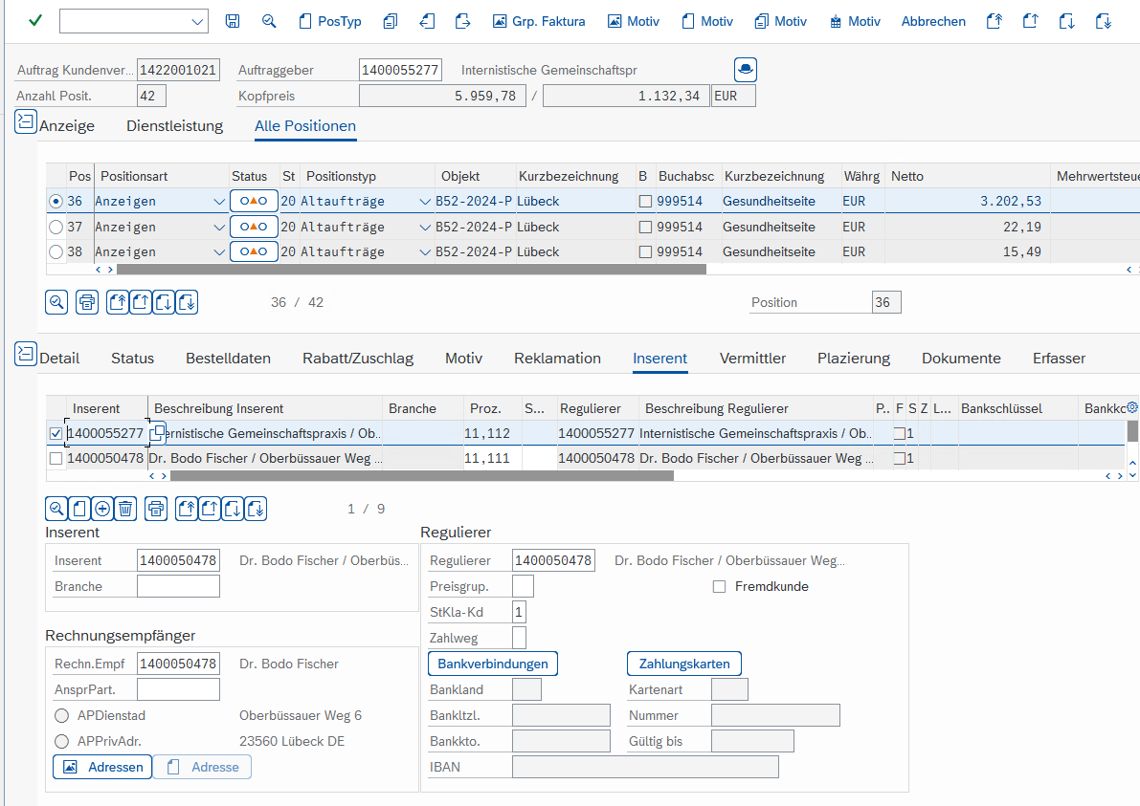Select the APPrivAdr. radio button

pos(62,741)
